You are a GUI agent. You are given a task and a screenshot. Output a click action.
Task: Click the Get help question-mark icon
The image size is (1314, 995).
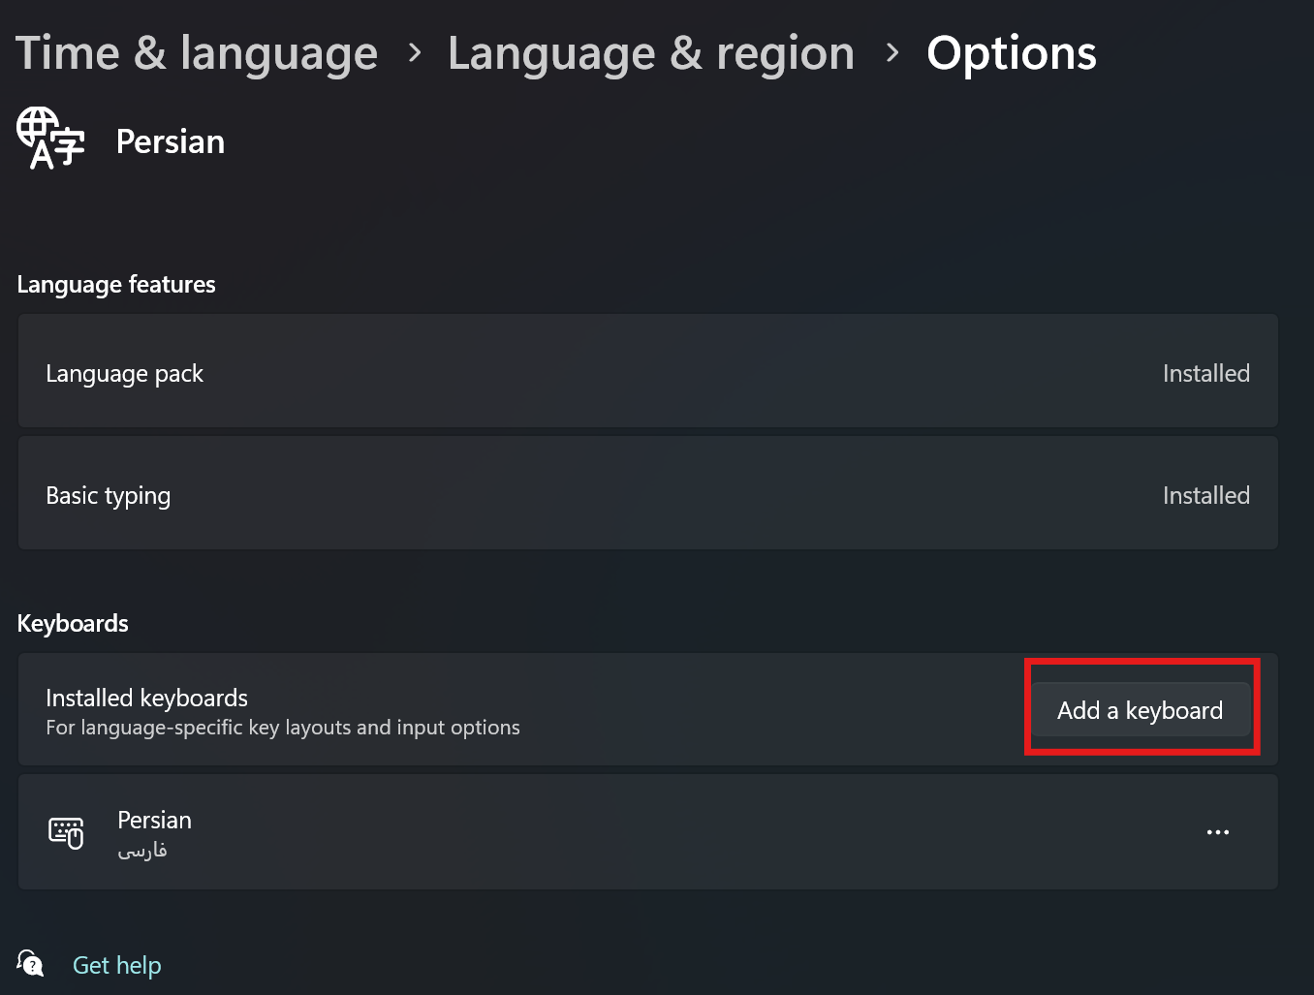pyautogui.click(x=30, y=964)
